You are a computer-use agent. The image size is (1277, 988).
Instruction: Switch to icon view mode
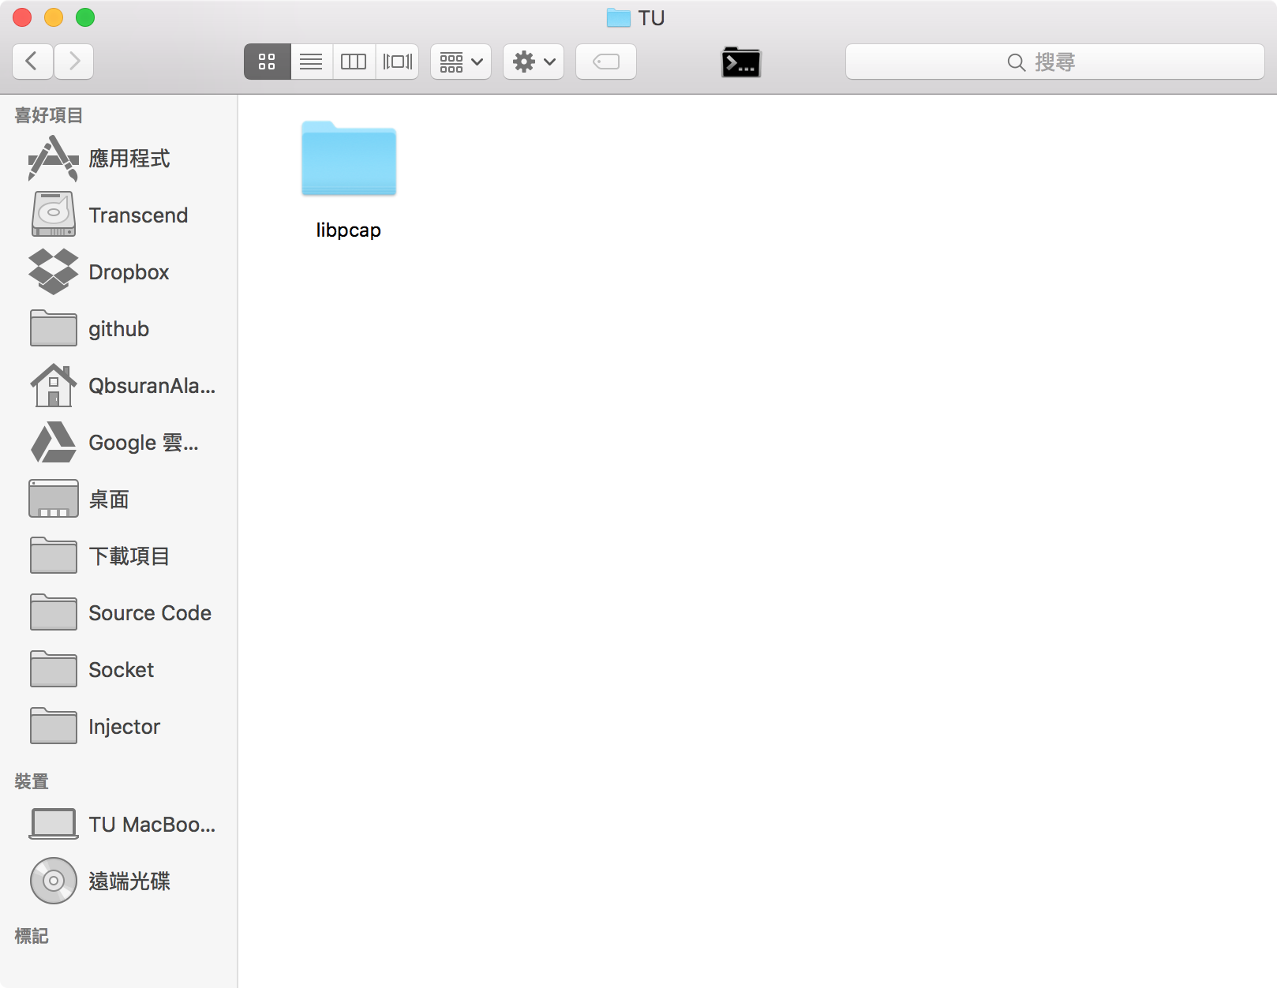[267, 62]
